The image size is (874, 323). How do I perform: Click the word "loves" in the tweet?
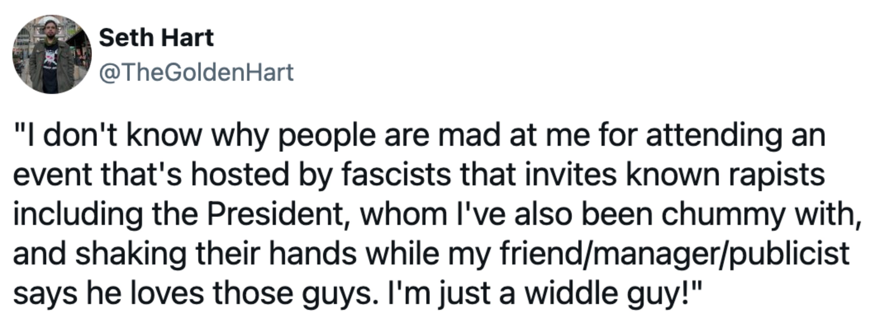(167, 293)
